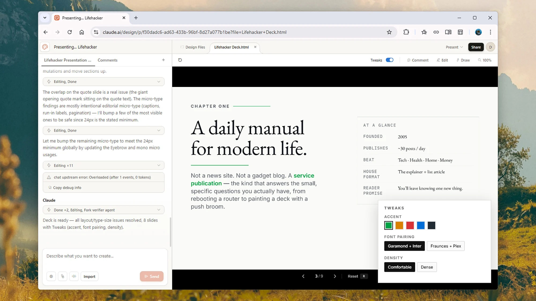Go to the previous slide arrow
The height and width of the screenshot is (301, 536).
click(x=303, y=276)
